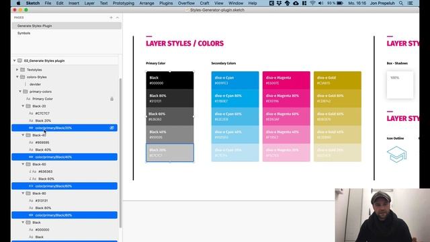This screenshot has height=242, width=430.
Task: Click the Black-60 folder icon
Action: pos(28,164)
